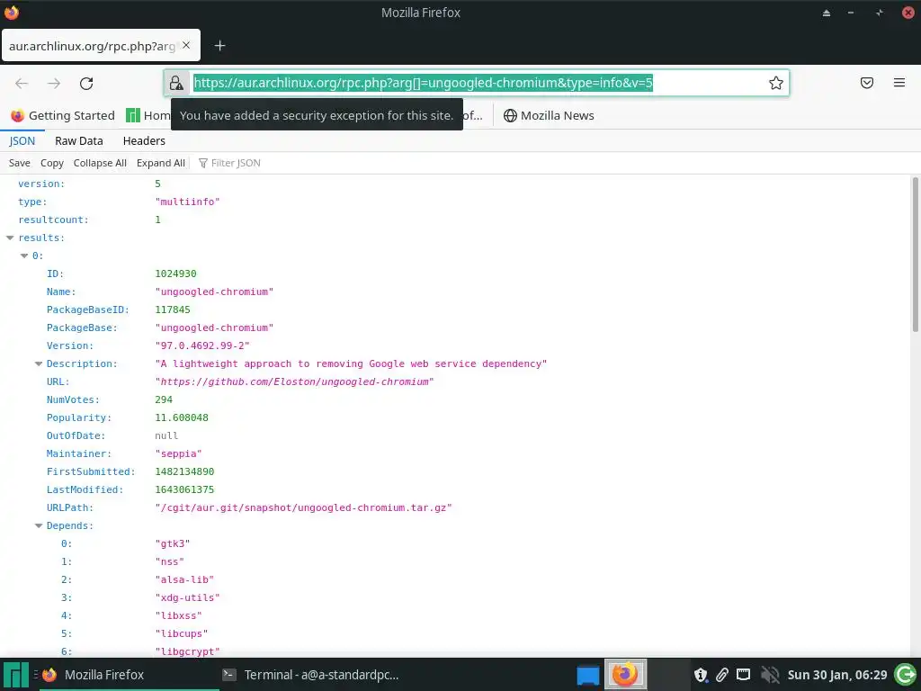Click the vertical scrollbar thumb
Image resolution: width=921 pixels, height=691 pixels.
pos(915,254)
